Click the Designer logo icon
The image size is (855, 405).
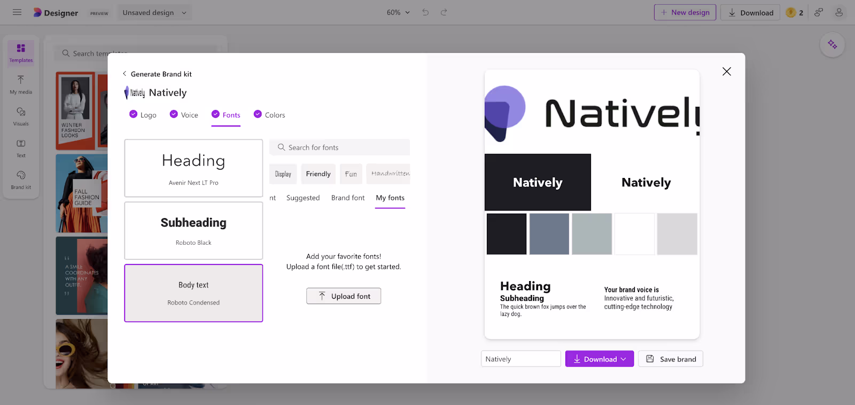point(37,12)
